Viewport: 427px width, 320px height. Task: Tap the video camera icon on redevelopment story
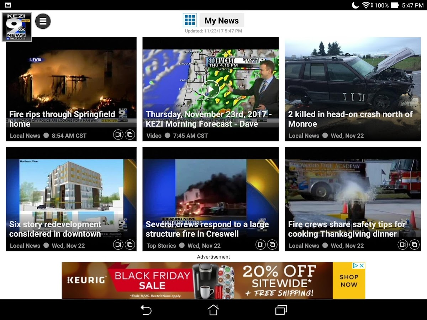(x=118, y=245)
